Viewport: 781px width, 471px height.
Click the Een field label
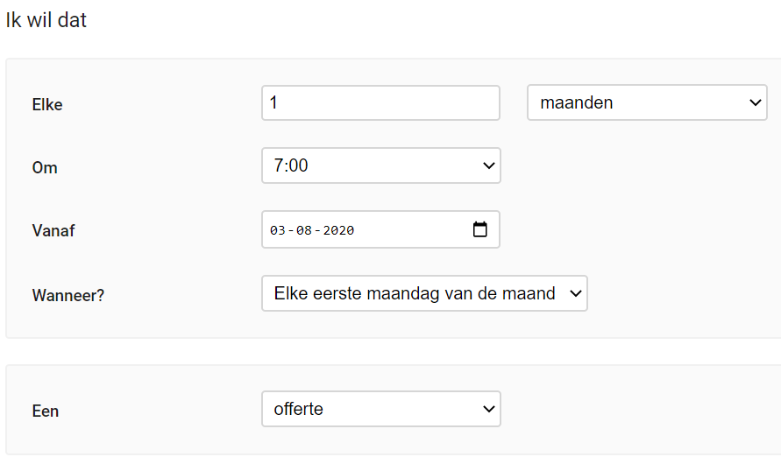pos(46,411)
